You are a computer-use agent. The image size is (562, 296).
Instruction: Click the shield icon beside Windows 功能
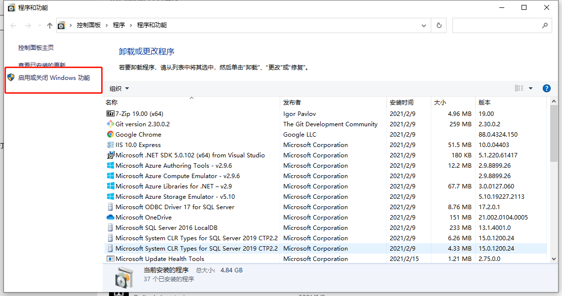11,77
